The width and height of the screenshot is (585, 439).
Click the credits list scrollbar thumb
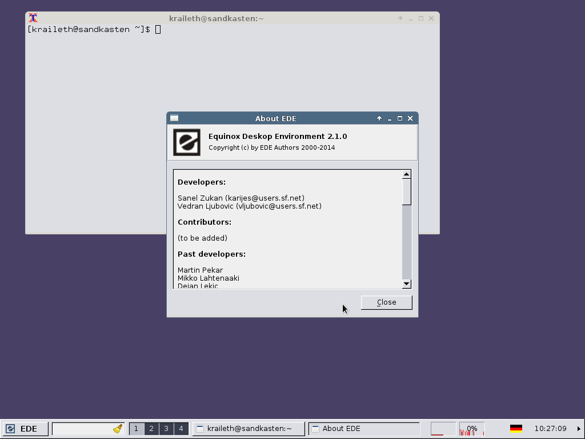tap(407, 191)
